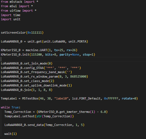Click unit.PORTA in the unit.get call
Image resolution: width=146 pixels, height=139 pixels.
point(77,41)
